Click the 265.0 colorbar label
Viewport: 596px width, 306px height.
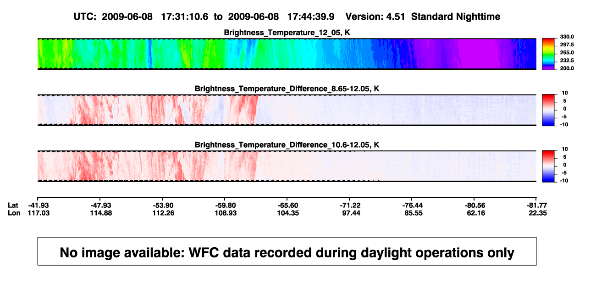click(567, 53)
